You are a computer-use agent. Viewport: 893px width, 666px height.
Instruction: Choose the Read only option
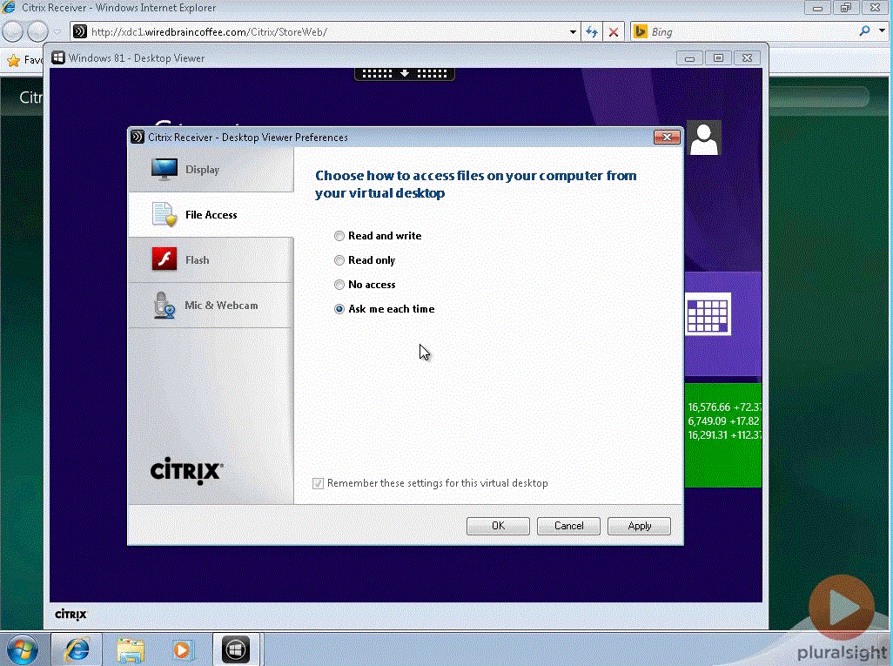(x=339, y=260)
